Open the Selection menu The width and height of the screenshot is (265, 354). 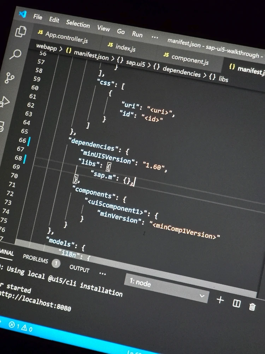click(78, 24)
